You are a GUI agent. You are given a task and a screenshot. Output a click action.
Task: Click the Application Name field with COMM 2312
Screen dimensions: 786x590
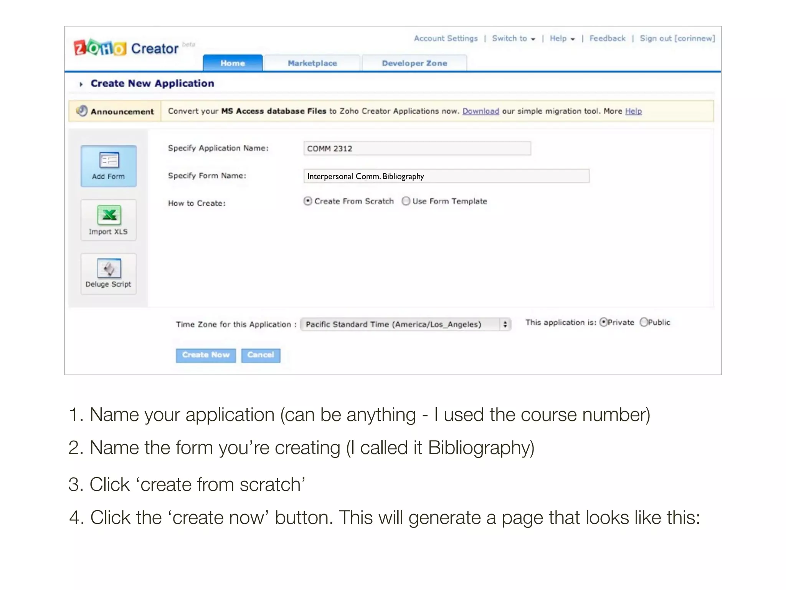pyautogui.click(x=417, y=148)
